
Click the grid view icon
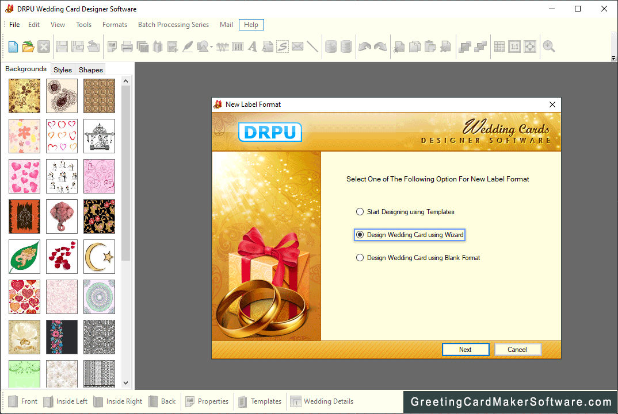point(499,47)
